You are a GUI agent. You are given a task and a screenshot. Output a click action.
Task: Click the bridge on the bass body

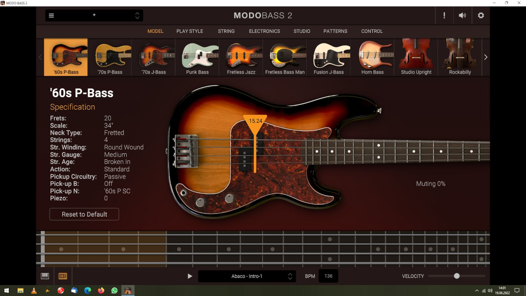point(186,151)
